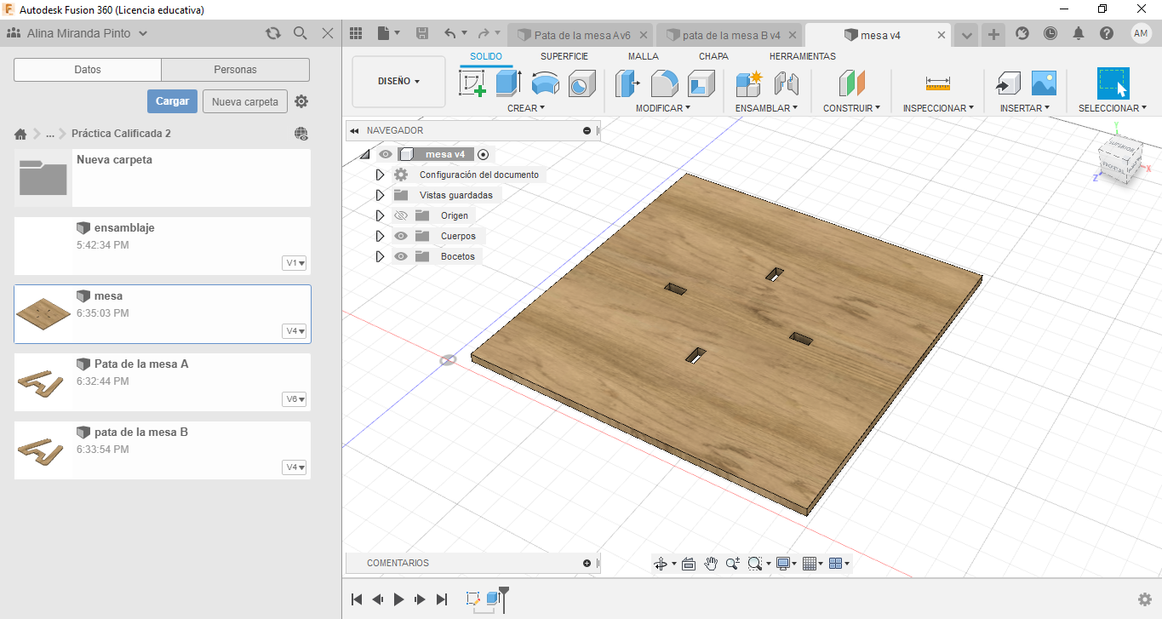Click the home breadcrumb icon
Viewport: 1162px width, 619px height.
20,134
